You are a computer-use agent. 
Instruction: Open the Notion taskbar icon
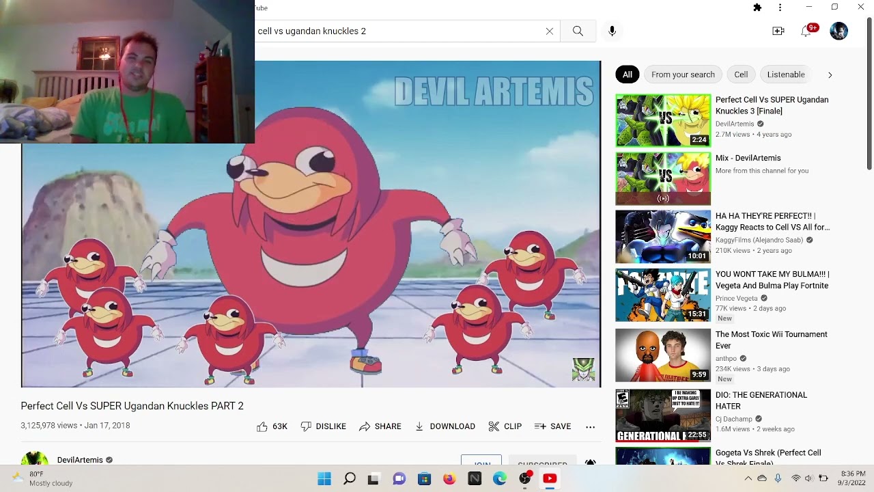(475, 479)
